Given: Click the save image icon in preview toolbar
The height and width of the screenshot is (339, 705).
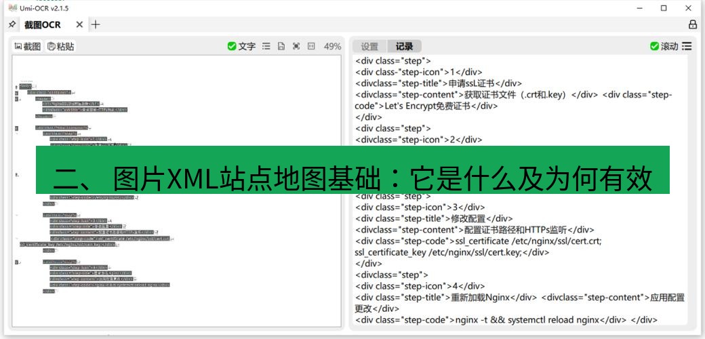Looking at the screenshot, I should point(281,46).
